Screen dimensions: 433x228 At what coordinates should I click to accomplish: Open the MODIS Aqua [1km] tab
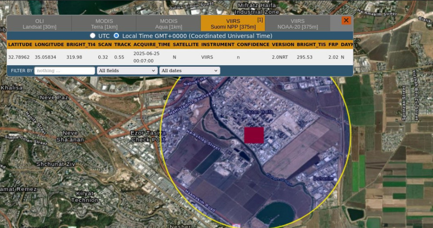tap(168, 24)
